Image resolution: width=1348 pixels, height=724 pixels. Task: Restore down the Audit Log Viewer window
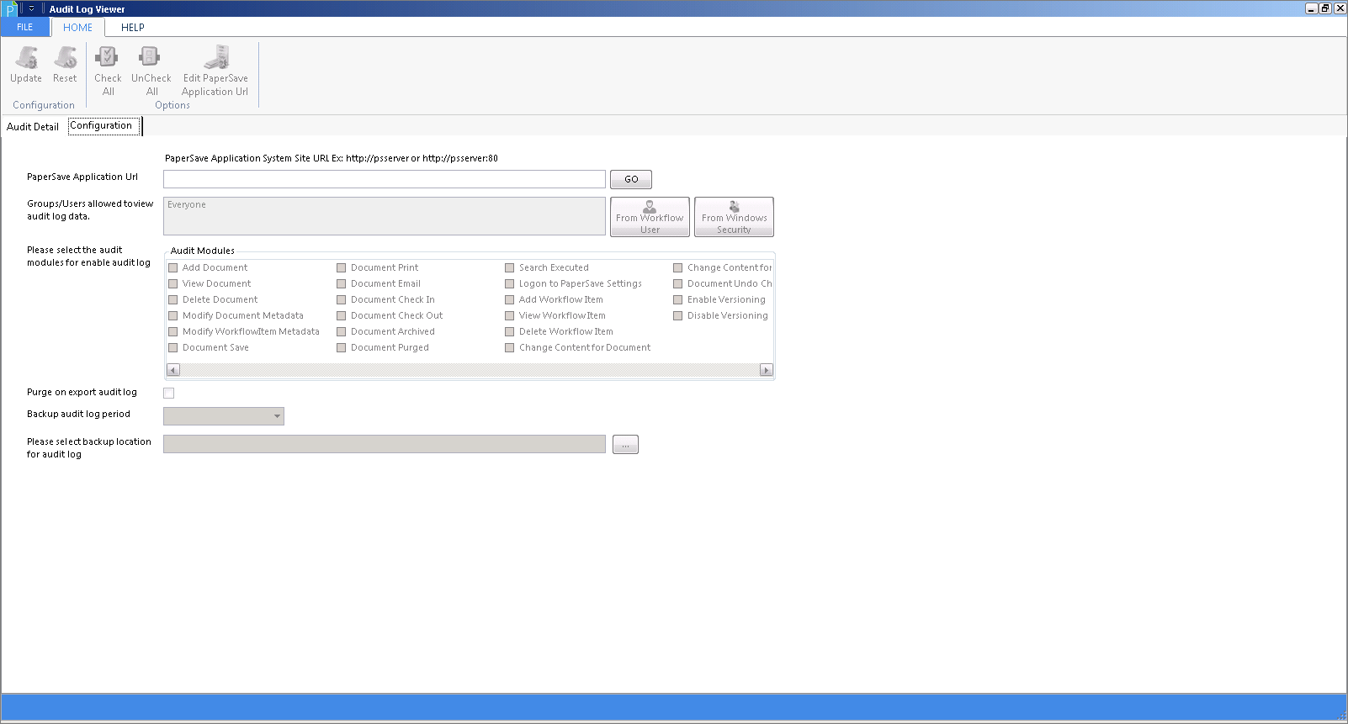pyautogui.click(x=1325, y=8)
